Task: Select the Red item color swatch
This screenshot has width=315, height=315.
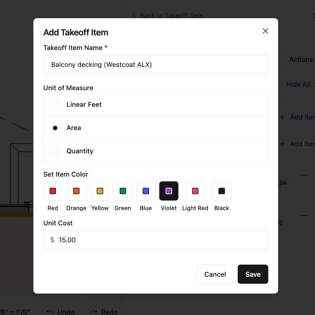Action: point(52,191)
